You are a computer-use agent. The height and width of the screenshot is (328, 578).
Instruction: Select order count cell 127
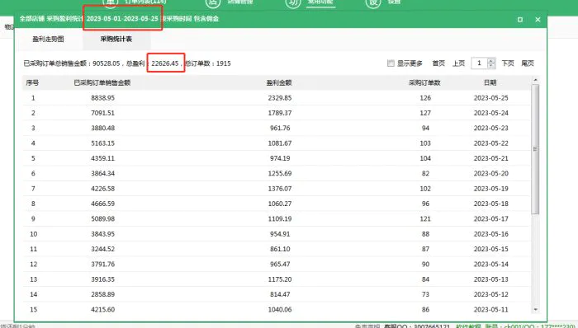pos(425,113)
